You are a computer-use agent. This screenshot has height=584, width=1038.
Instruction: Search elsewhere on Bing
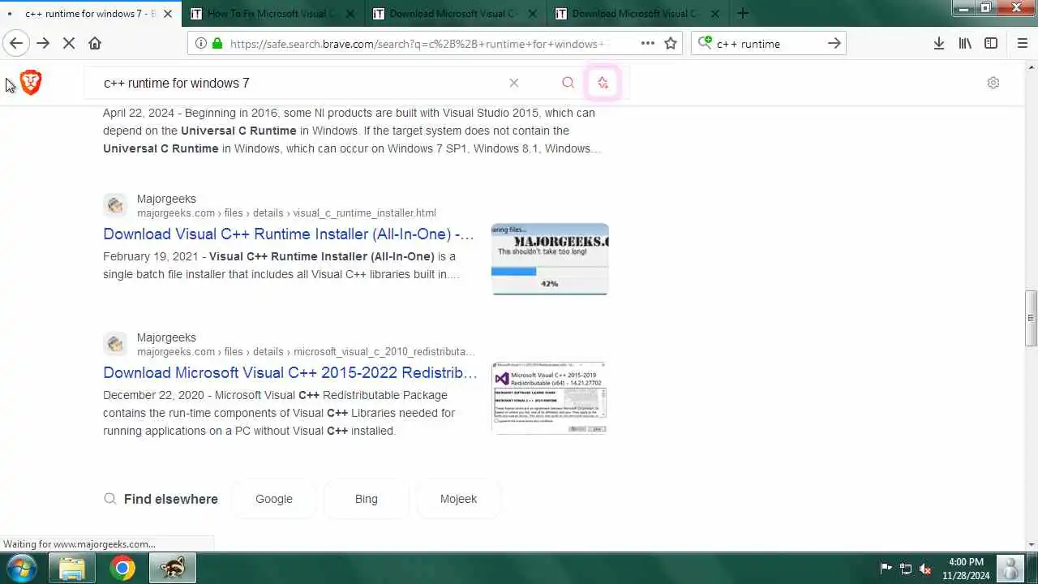[367, 499]
